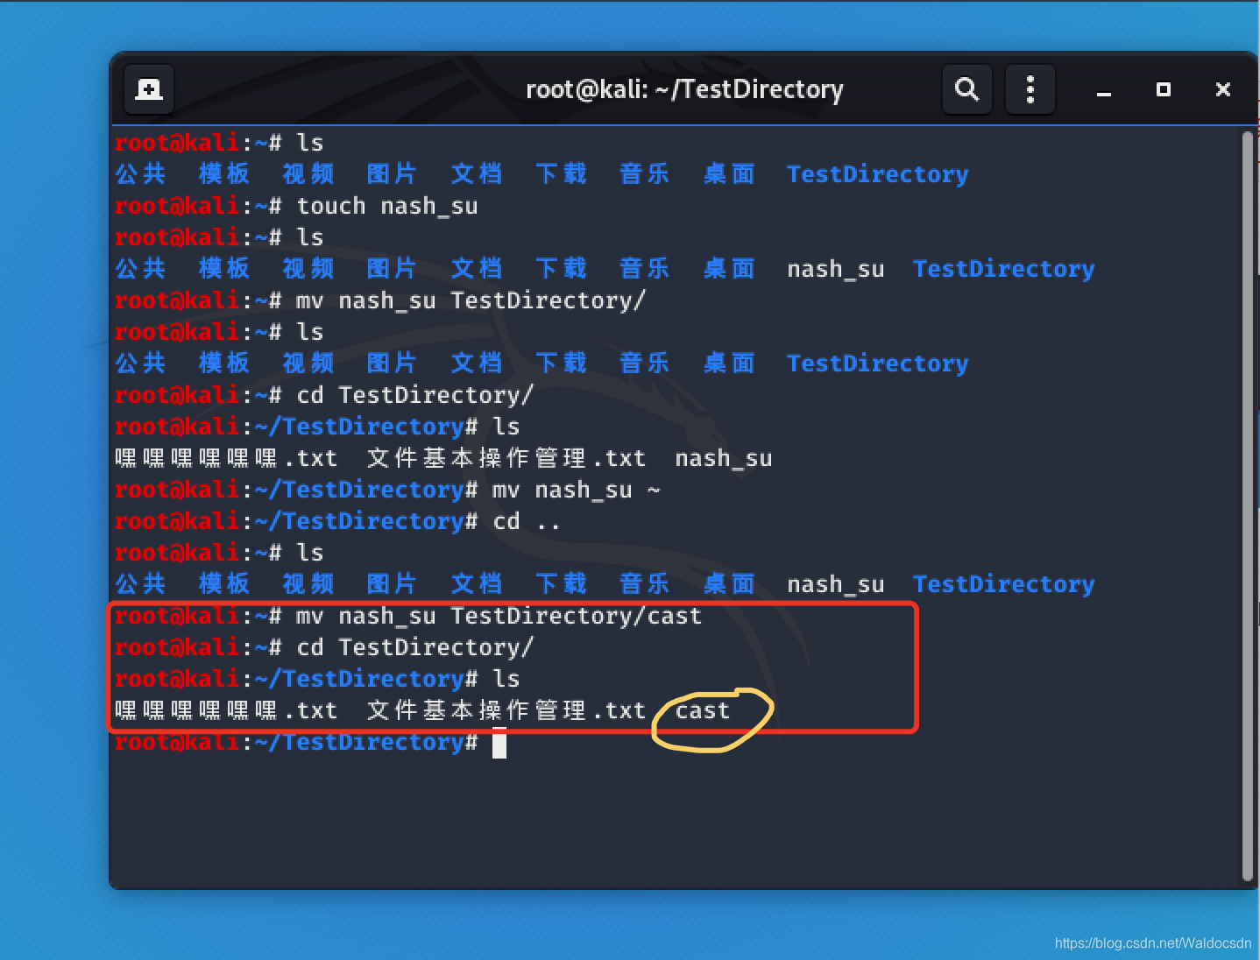Click 音乐 folder in the first ls output
The width and height of the screenshot is (1260, 960).
click(x=645, y=174)
